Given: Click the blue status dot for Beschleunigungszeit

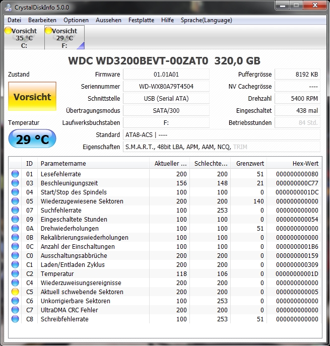Looking at the screenshot, I should pyautogui.click(x=15, y=183).
